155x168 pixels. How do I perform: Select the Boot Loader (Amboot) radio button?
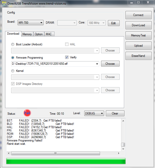point(13,44)
